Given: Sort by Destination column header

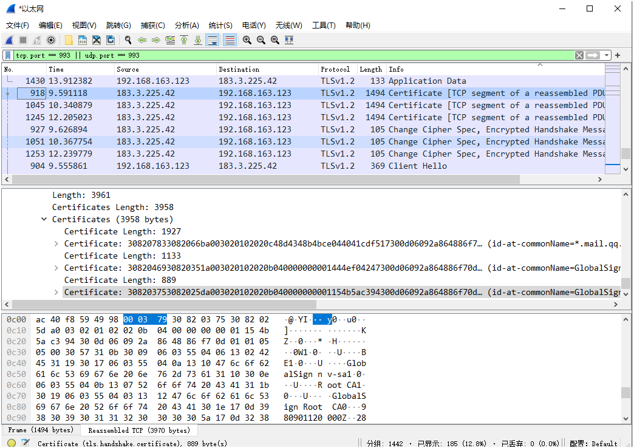Looking at the screenshot, I should pyautogui.click(x=267, y=70).
